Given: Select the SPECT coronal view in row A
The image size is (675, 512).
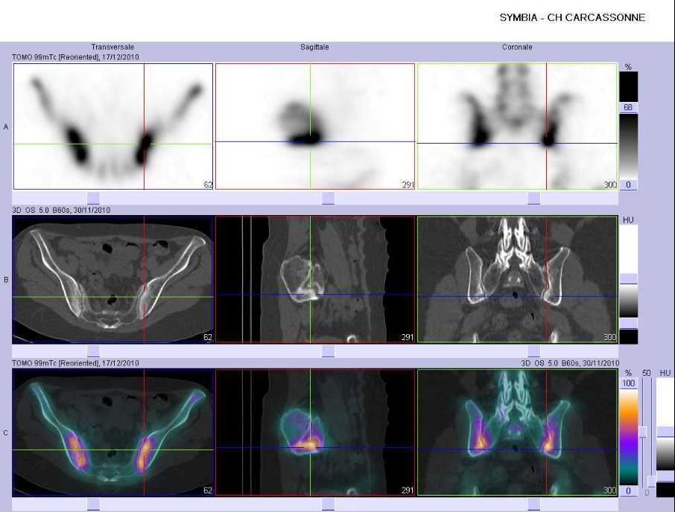Looking at the screenshot, I should click(517, 127).
